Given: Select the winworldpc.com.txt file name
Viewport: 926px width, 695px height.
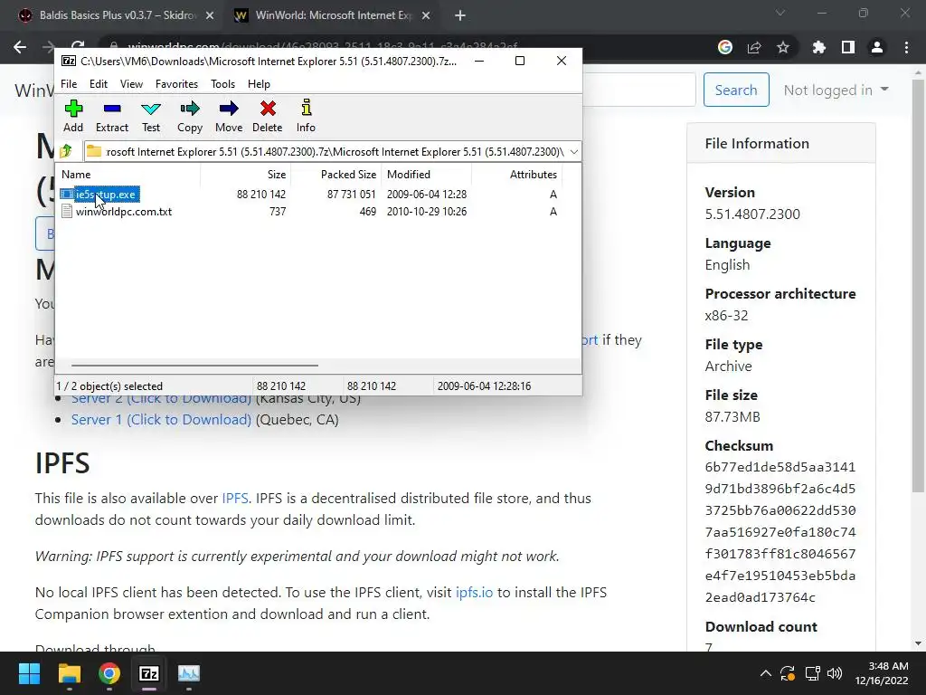Looking at the screenshot, I should (x=124, y=212).
